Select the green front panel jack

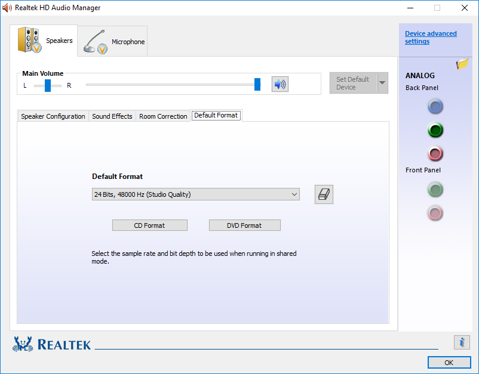click(435, 190)
